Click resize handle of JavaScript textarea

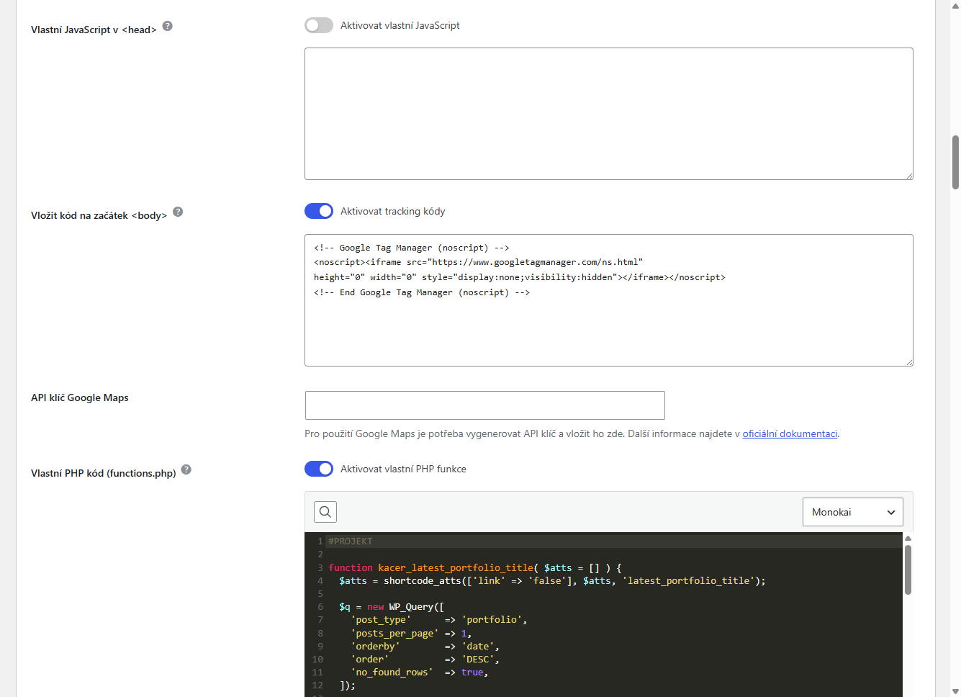tap(909, 176)
